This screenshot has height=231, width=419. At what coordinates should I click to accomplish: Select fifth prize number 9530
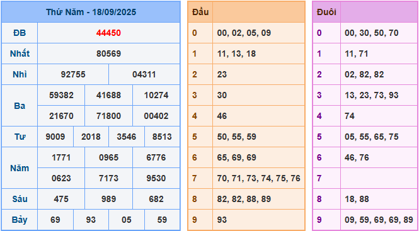click(x=156, y=178)
